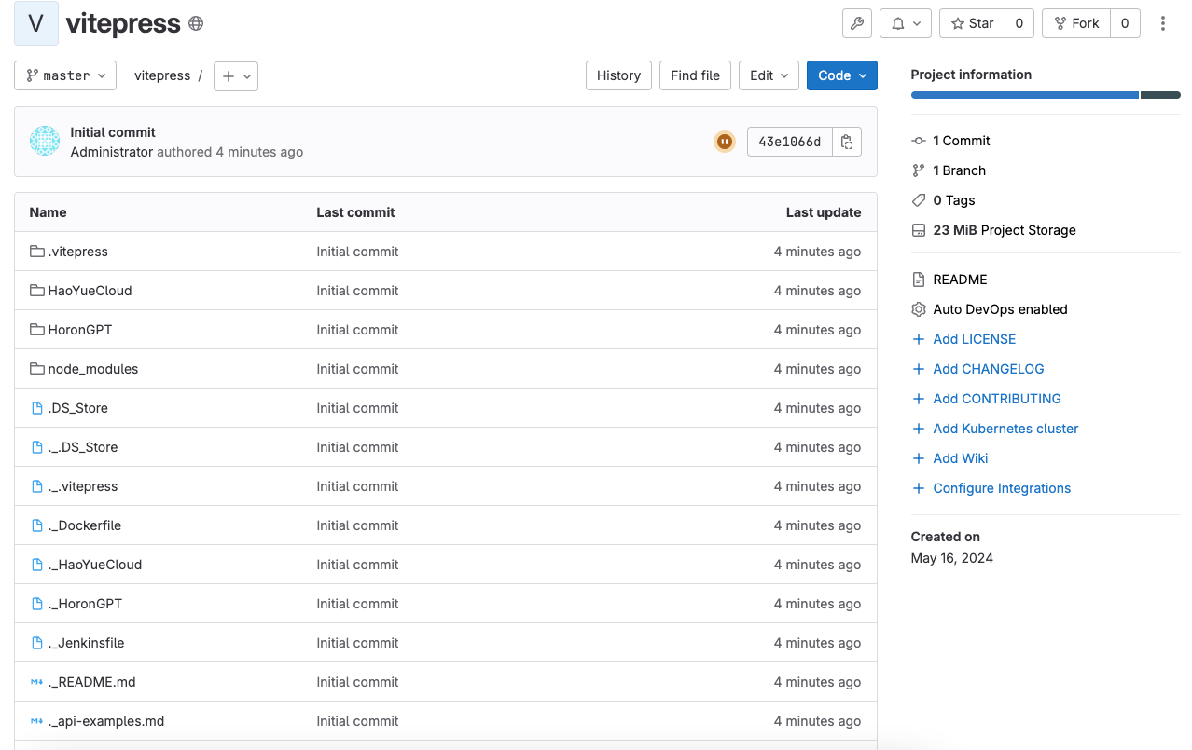Copy the commit SHA with the clipboard icon
The width and height of the screenshot is (1192, 750).
coord(846,142)
